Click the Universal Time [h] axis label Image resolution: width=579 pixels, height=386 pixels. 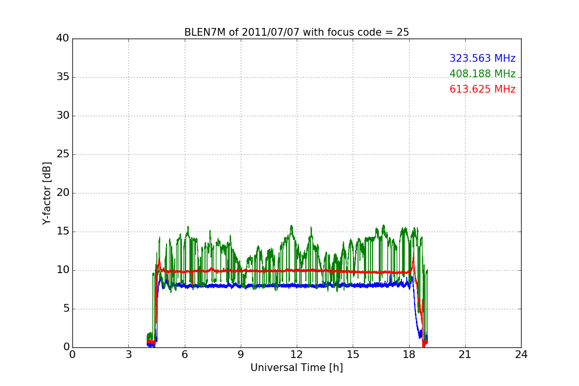tap(297, 368)
